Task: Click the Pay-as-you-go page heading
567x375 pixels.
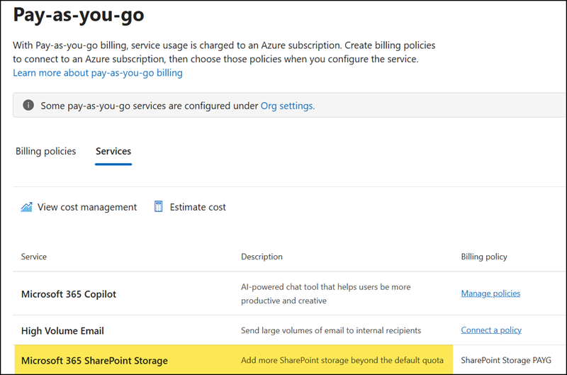Action: click(79, 15)
